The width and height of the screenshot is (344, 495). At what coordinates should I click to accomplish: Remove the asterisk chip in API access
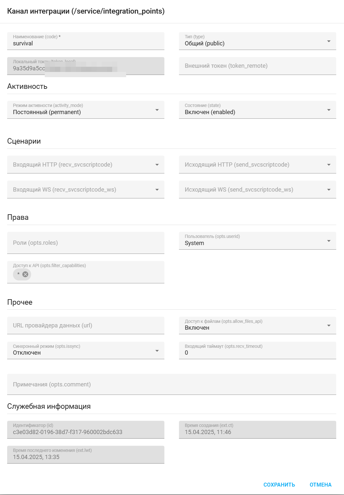[x=25, y=274]
